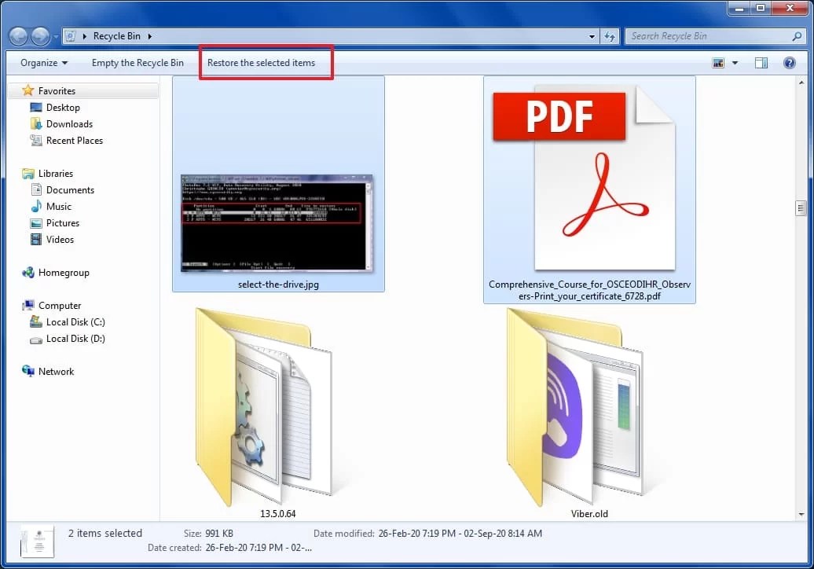Open the views dropdown arrow
This screenshot has width=814, height=569.
[734, 62]
